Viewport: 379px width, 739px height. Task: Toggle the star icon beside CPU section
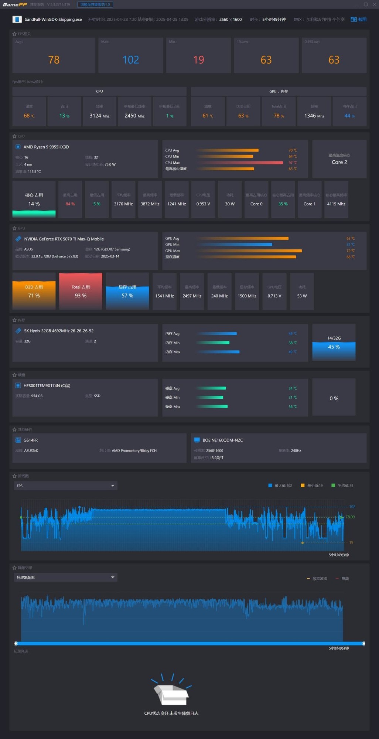[x=14, y=136]
